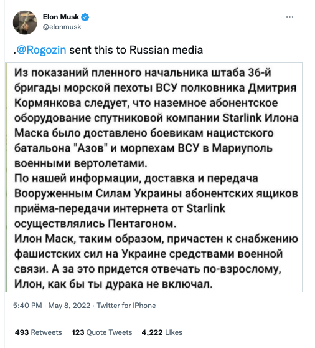
Task: Click the May 8, 2022 date
Action: 69,306
